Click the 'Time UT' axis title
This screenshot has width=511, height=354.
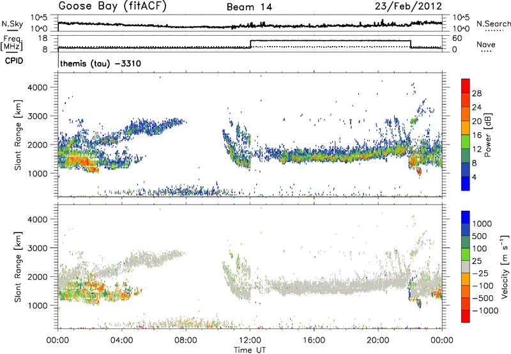coord(250,350)
